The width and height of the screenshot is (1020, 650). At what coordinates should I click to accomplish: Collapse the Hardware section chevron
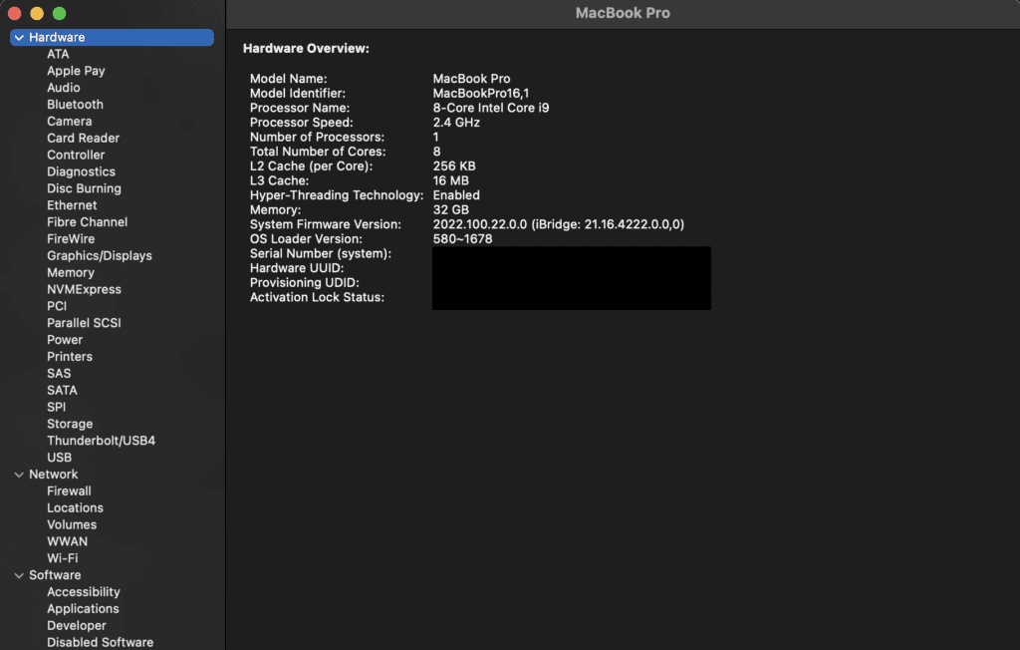(19, 38)
